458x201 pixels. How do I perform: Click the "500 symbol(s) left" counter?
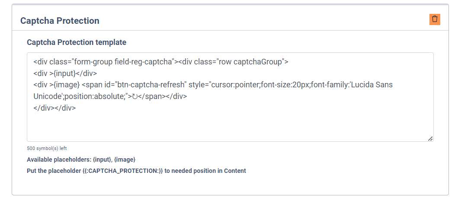[x=47, y=148]
